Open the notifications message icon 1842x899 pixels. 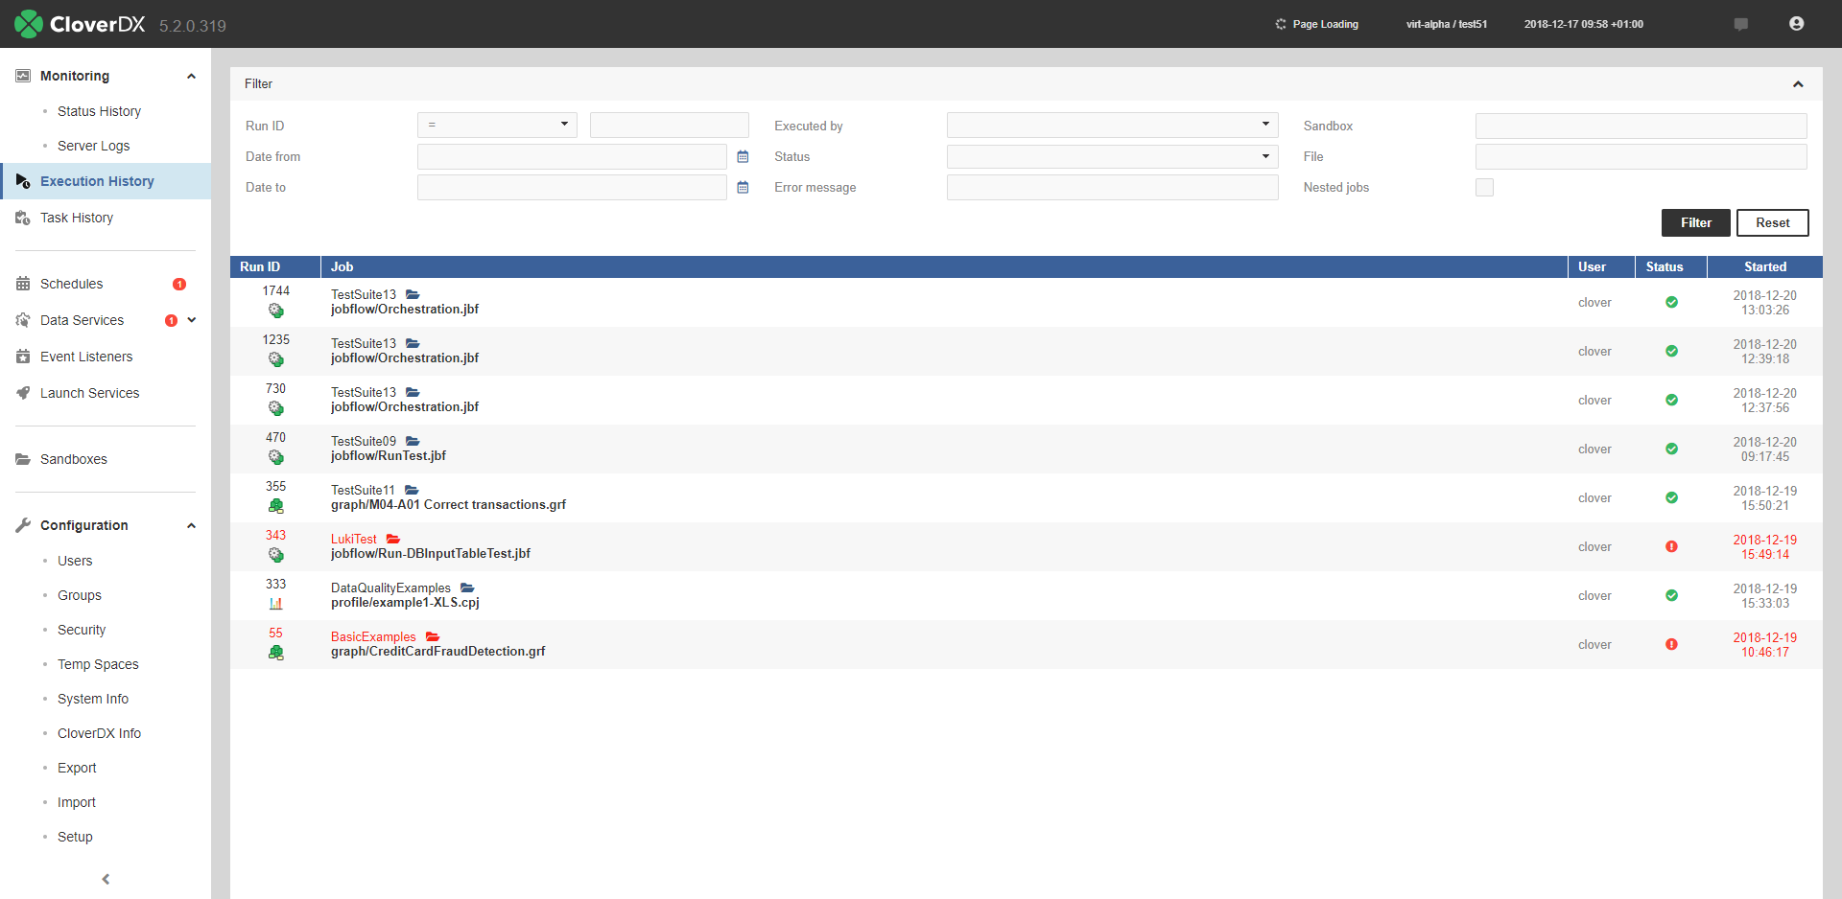tap(1740, 24)
